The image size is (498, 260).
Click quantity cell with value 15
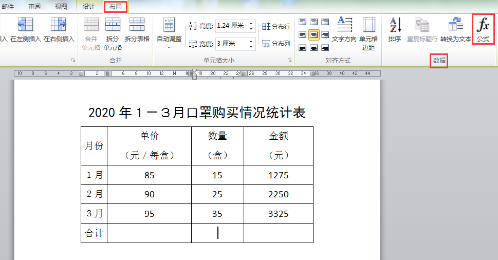pyautogui.click(x=217, y=175)
